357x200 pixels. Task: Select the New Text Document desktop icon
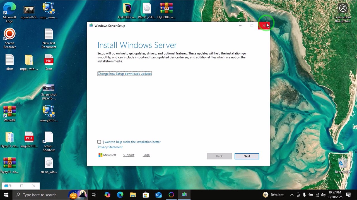coord(49,38)
